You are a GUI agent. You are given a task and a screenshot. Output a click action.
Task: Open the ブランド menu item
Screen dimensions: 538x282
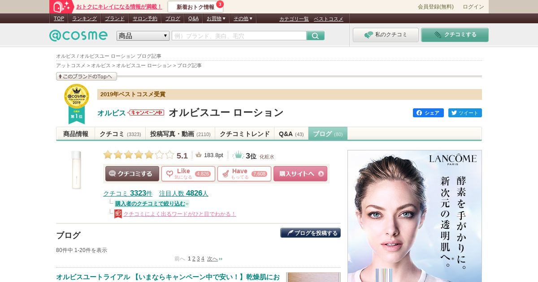tap(115, 18)
